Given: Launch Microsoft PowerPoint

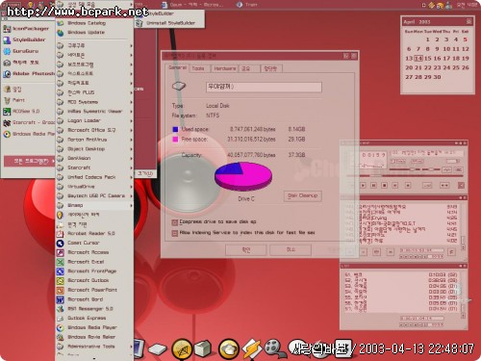Looking at the screenshot, I should click(x=94, y=290).
